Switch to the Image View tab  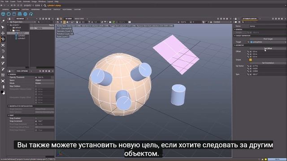point(79,19)
